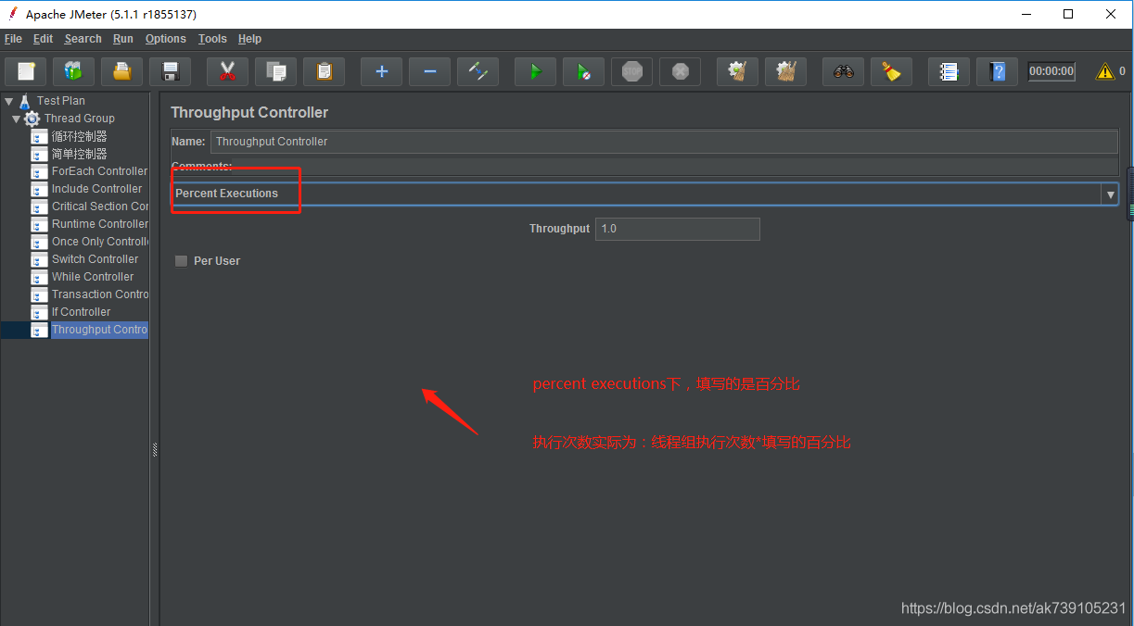
Task: Open Search via binoculars icon
Action: [x=843, y=71]
